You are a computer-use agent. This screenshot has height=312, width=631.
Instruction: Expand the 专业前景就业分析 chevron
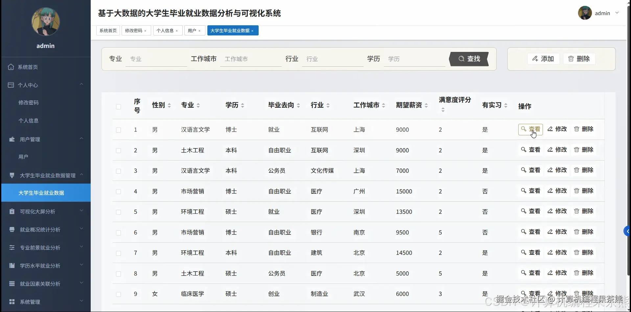point(82,247)
